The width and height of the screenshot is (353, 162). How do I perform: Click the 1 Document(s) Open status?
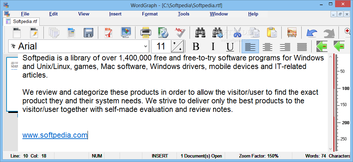coord(201,156)
